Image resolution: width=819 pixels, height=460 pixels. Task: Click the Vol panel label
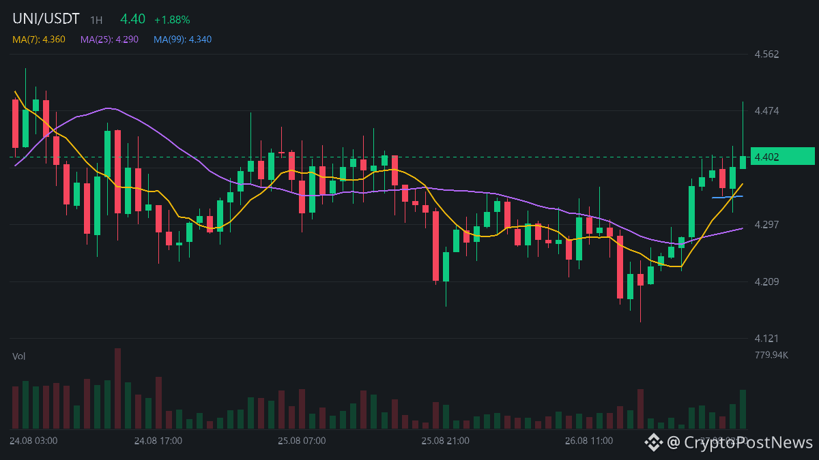pyautogui.click(x=19, y=356)
